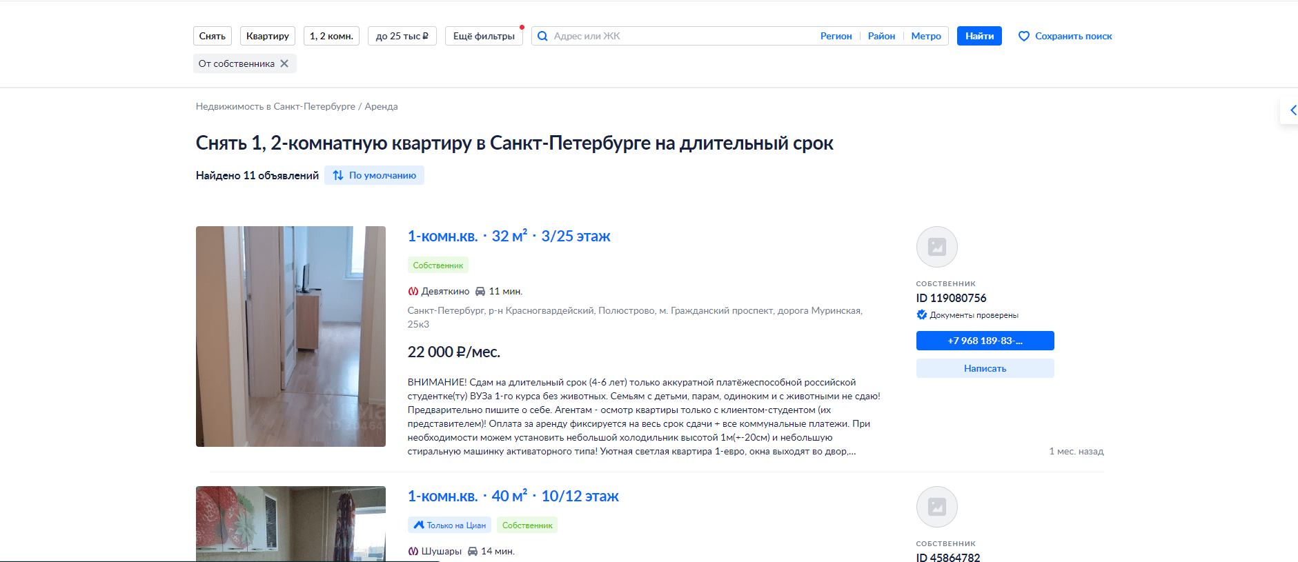Click the Девяткино metro icon

413,291
